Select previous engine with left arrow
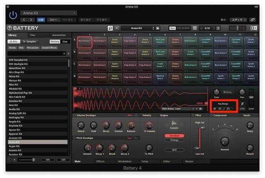The width and height of the screenshot is (265, 178). [166, 125]
